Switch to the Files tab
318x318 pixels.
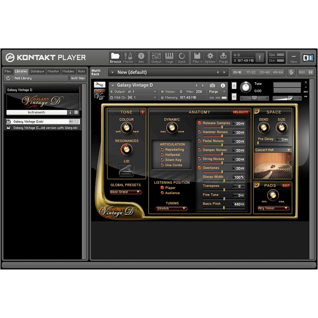[8, 71]
